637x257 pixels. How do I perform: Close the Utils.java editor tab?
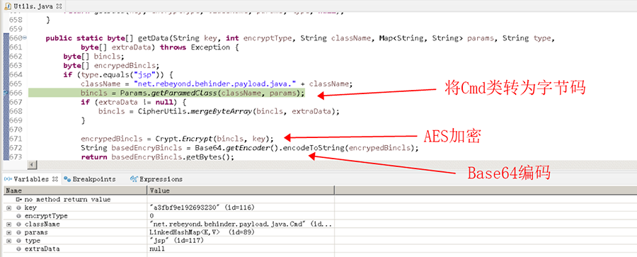[59, 6]
